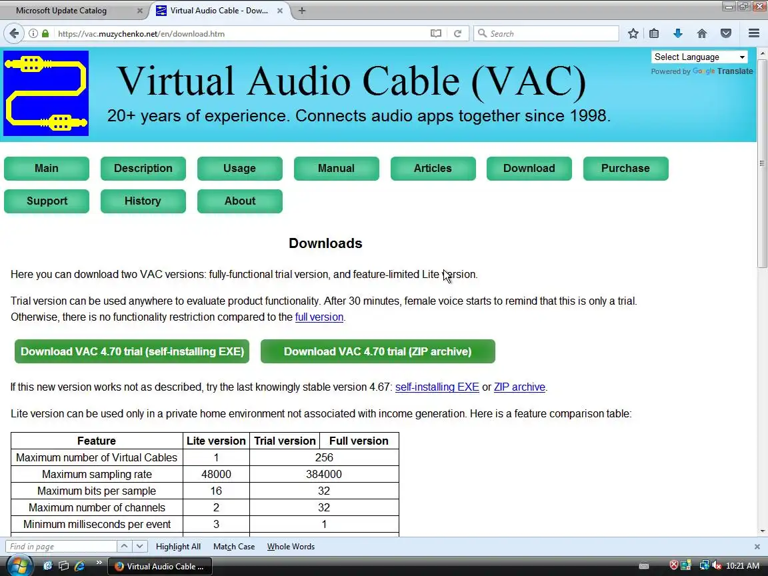The image size is (768, 576).
Task: Click version 4.67 self-installing EXE link
Action: point(437,387)
